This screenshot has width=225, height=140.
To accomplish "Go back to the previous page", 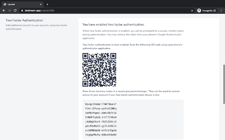I will 4,10.
